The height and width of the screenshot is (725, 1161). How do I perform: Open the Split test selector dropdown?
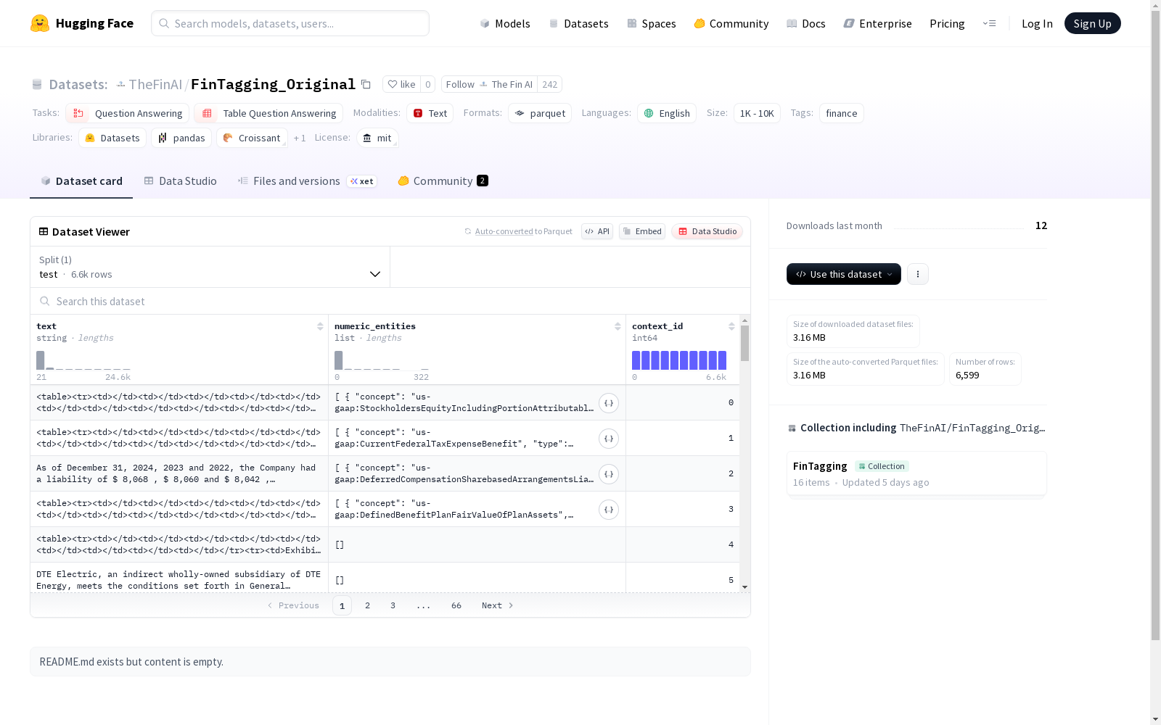210,267
